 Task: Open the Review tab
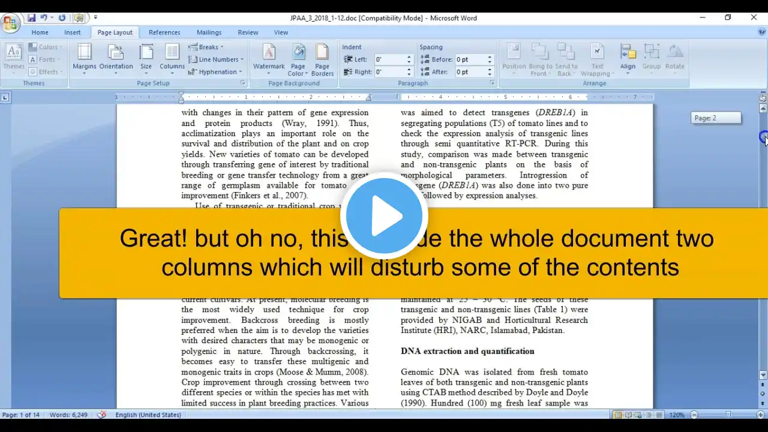248,32
